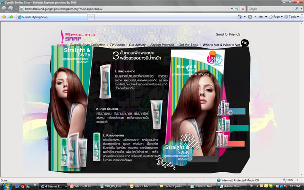This screenshot has width=304, height=190.
Task: Open What's Hot & What's Not menu
Action: coord(221,45)
